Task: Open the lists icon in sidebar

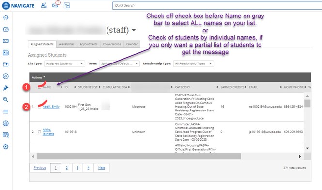Action: click(x=6, y=111)
